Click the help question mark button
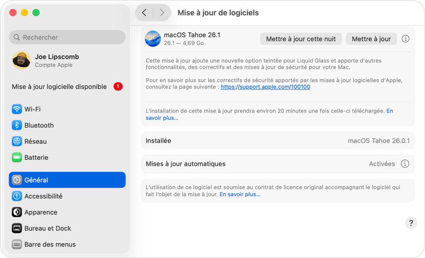Image resolution: width=425 pixels, height=258 pixels. [410, 223]
